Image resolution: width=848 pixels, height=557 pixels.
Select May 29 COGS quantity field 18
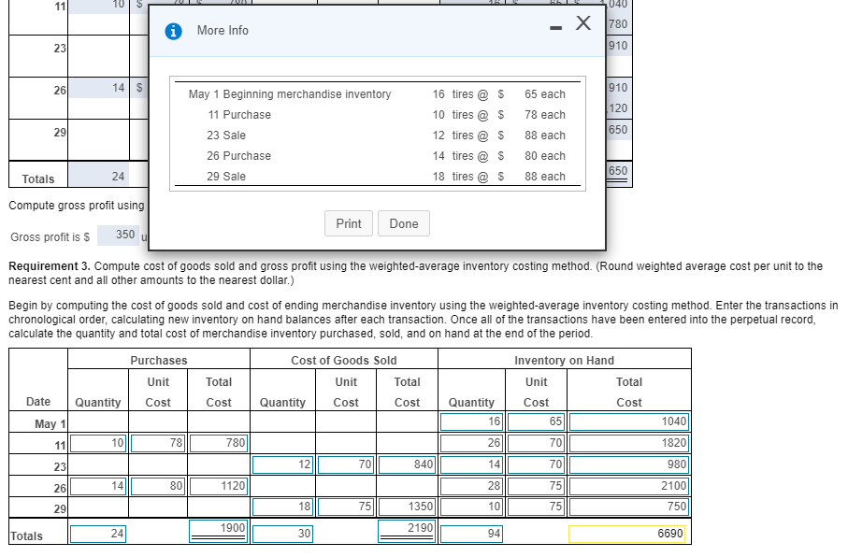pyautogui.click(x=283, y=507)
